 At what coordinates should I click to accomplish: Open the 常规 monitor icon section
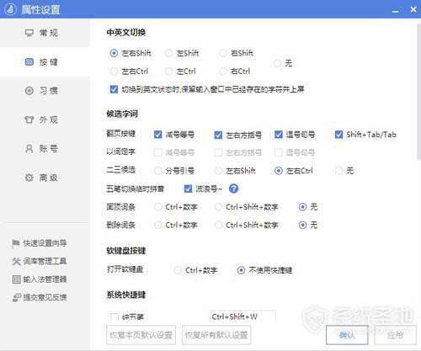coord(29,33)
